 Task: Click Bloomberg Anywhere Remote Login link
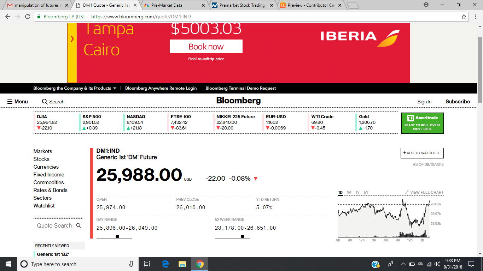(161, 88)
